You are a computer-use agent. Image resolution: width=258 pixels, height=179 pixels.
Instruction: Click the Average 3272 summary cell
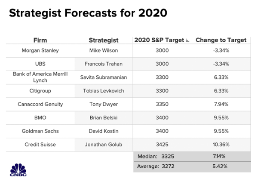pyautogui.click(x=159, y=166)
